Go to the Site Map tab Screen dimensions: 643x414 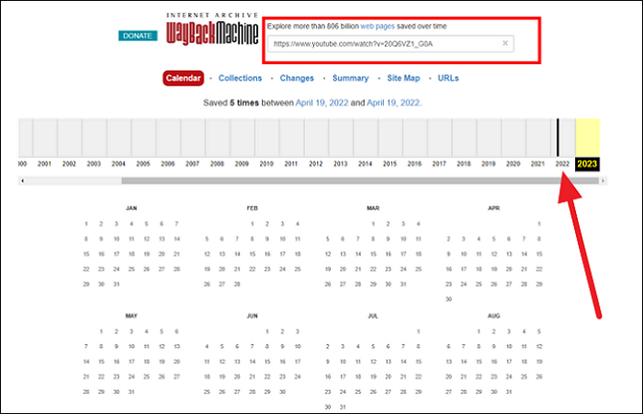point(403,79)
